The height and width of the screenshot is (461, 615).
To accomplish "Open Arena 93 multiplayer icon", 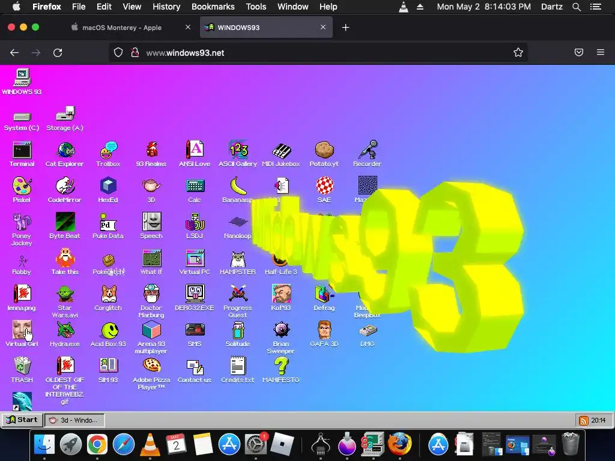I will click(x=151, y=330).
